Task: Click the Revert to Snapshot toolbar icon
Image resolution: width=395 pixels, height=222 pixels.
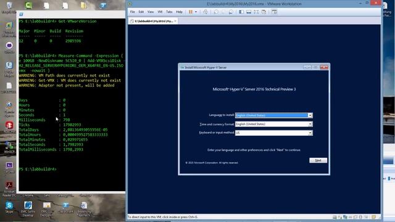Action: click(223, 12)
